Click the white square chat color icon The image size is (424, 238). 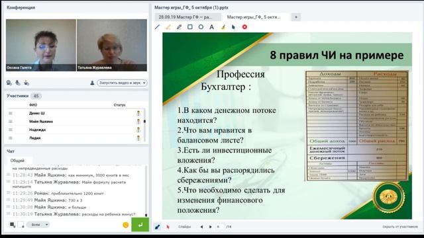click(21, 225)
